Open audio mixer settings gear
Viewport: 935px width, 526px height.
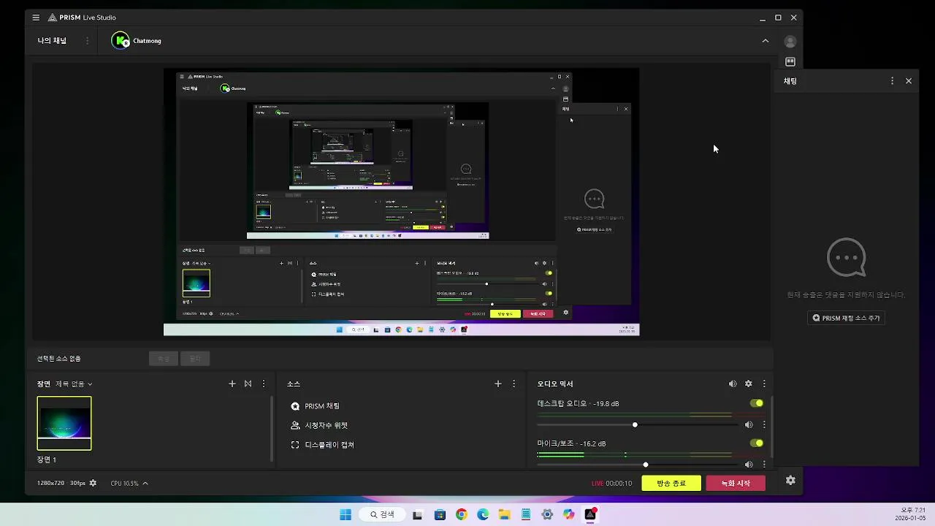tap(749, 384)
